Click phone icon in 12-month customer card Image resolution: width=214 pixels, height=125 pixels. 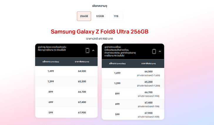coord(88,51)
